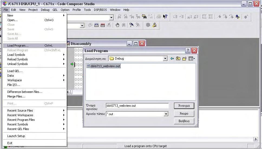Choose Exit from the File menu
262x149 pixels.
click(34, 143)
